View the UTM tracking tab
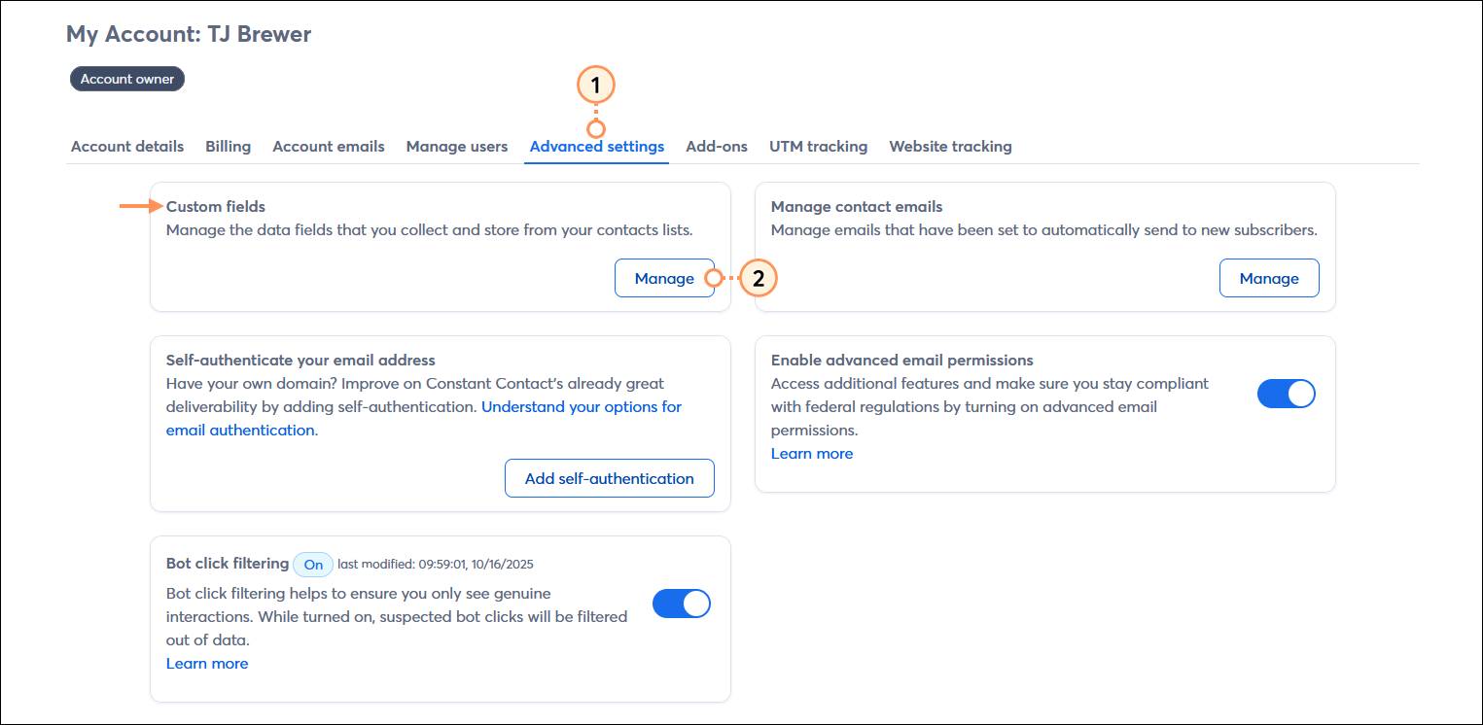Viewport: 1483px width, 725px height. click(818, 146)
